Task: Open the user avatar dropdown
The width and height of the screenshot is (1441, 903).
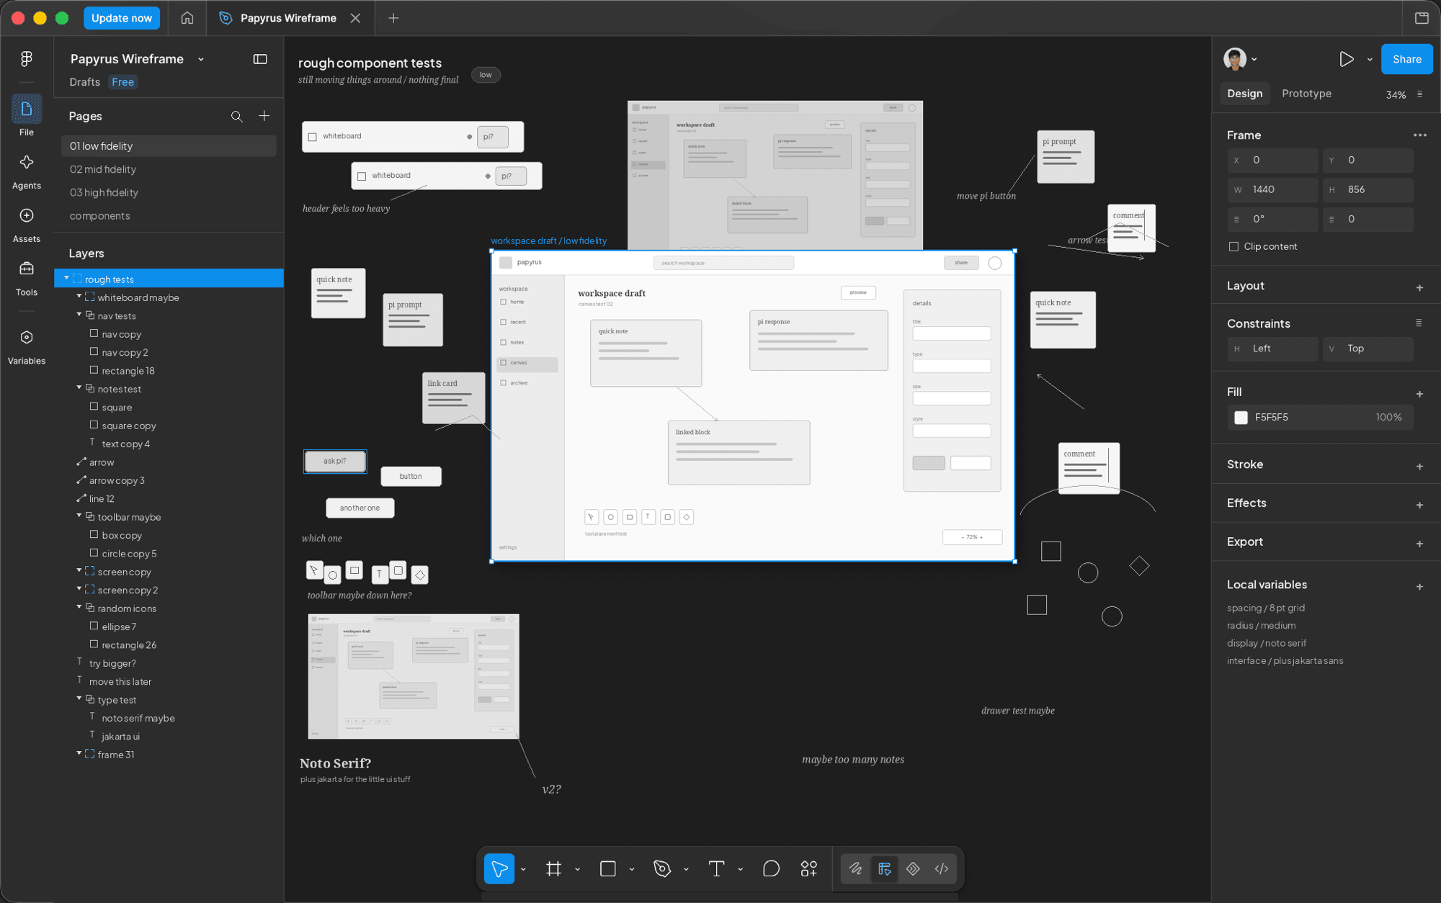Action: pos(1254,59)
